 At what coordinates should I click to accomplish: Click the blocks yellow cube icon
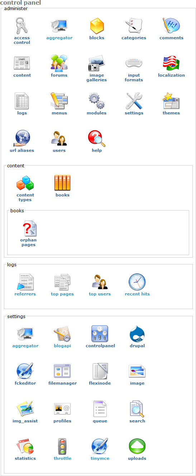97,26
